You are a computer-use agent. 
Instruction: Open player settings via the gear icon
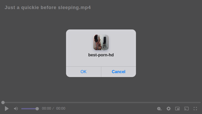(169, 109)
